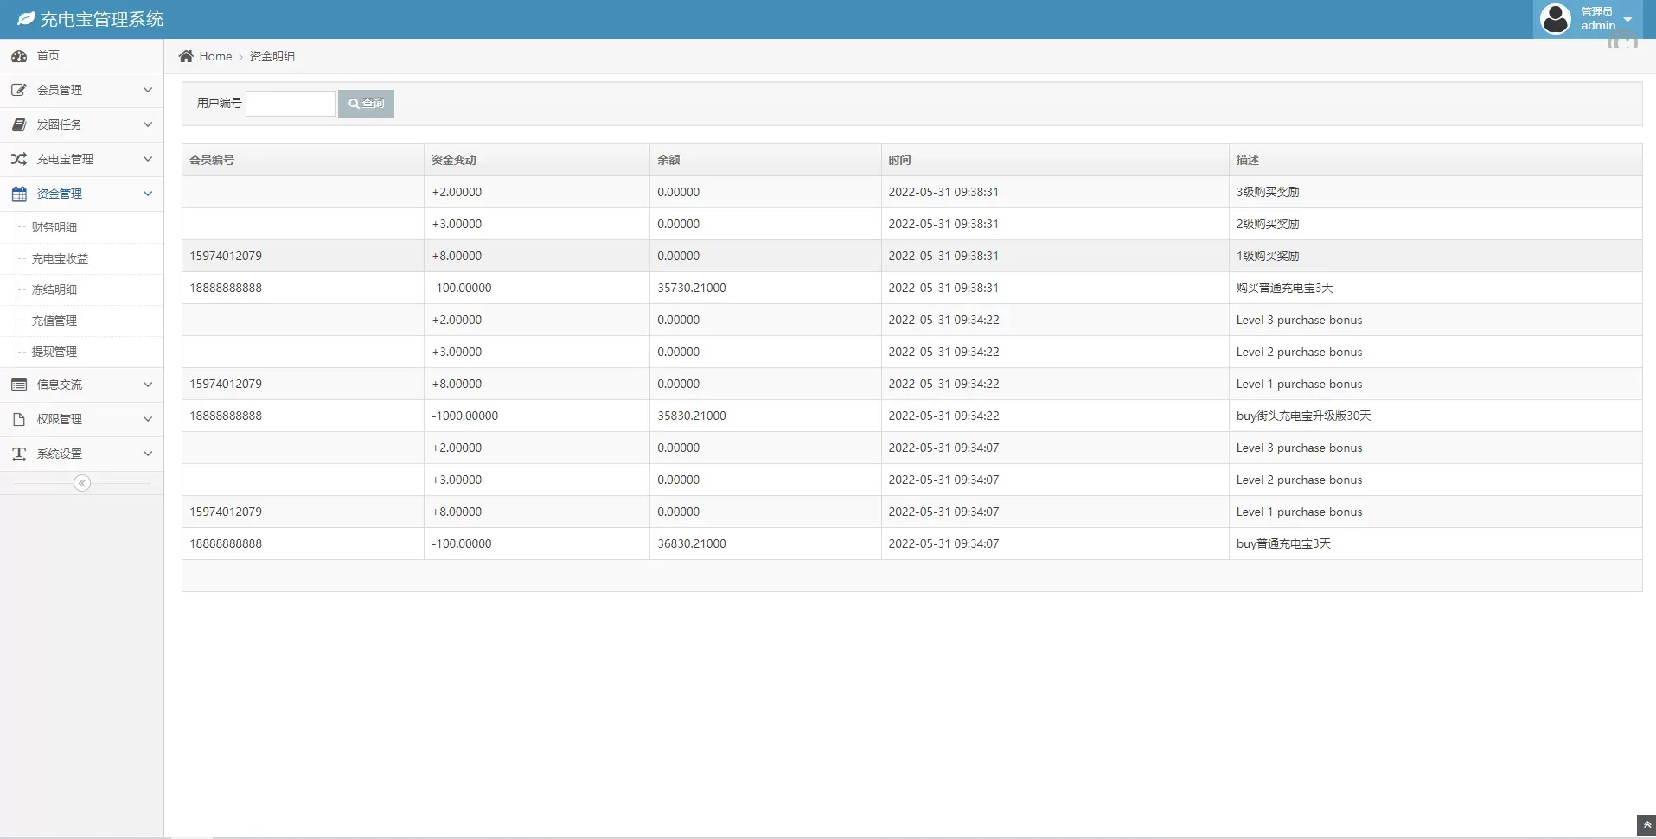
Task: Click the edit icon beside 会员管理
Action: pos(19,90)
